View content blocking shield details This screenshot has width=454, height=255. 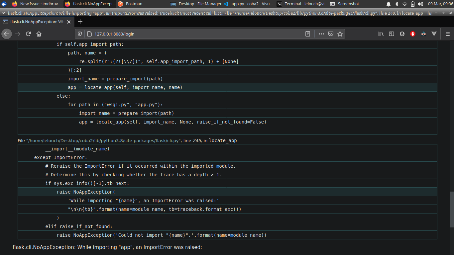click(x=80, y=34)
